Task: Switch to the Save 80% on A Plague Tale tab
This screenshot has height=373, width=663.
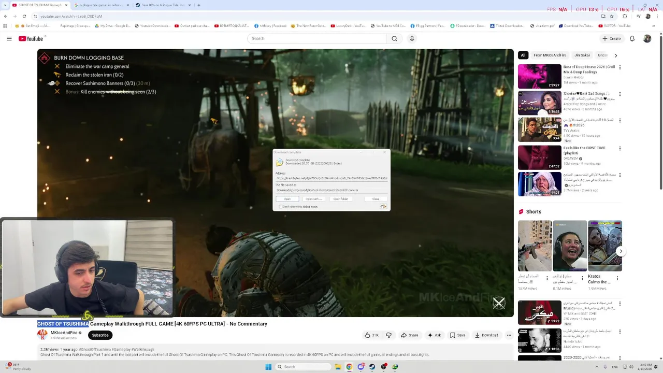Action: [163, 5]
